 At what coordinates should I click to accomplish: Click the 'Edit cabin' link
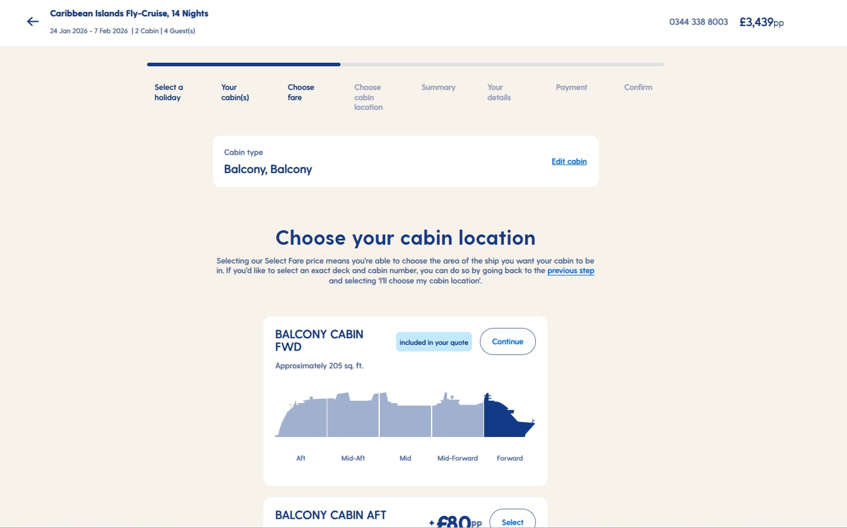[569, 162]
